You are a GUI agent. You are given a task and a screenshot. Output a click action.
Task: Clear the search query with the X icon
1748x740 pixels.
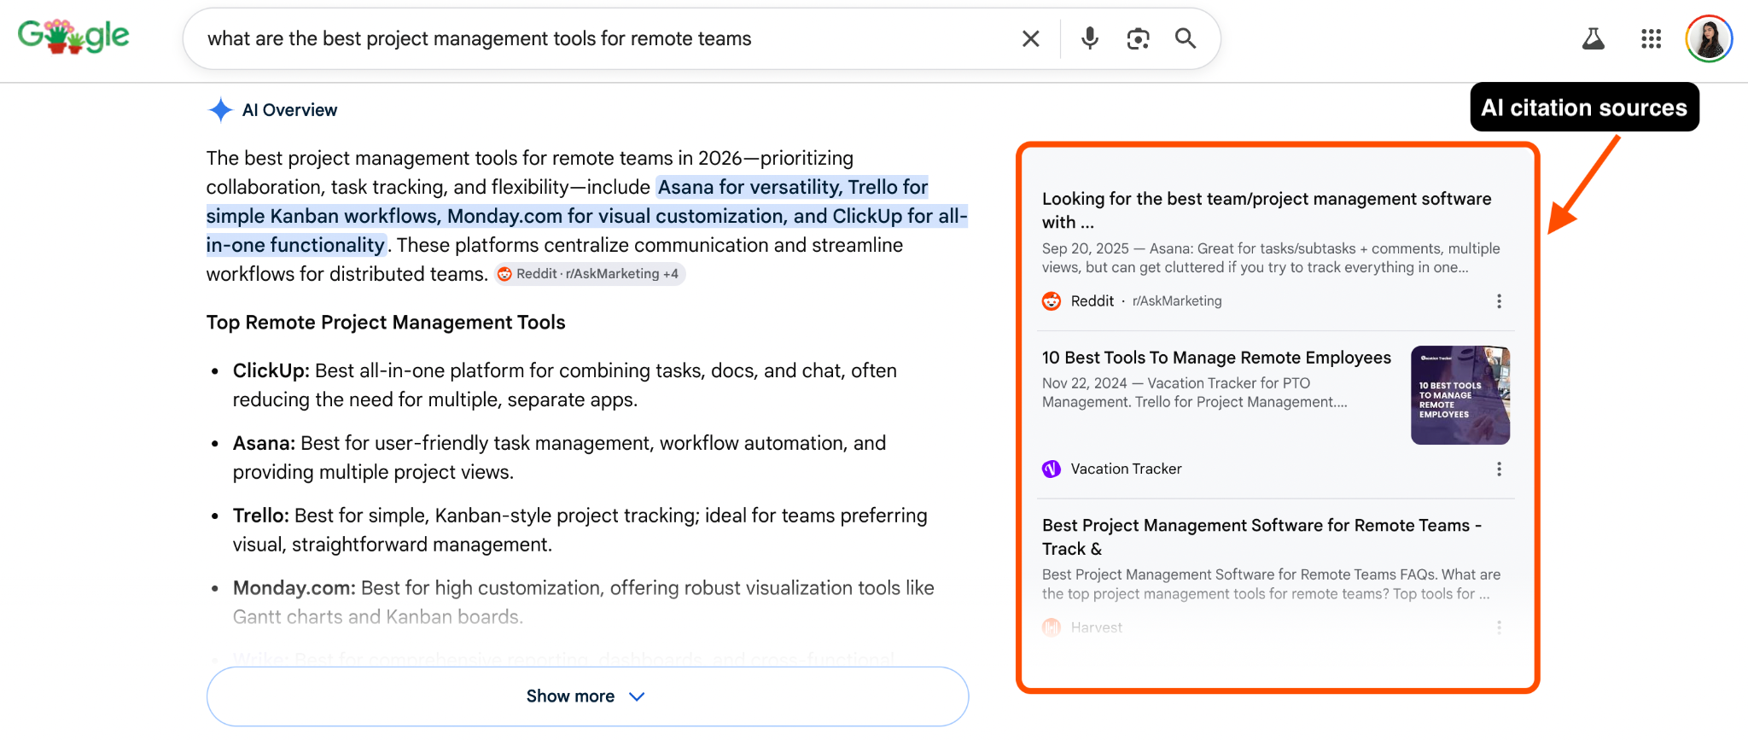pyautogui.click(x=1031, y=38)
